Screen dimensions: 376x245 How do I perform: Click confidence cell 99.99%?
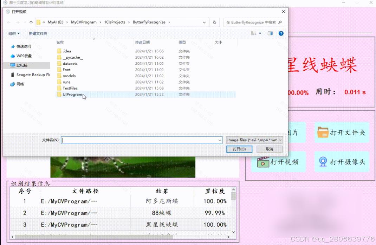(215, 213)
